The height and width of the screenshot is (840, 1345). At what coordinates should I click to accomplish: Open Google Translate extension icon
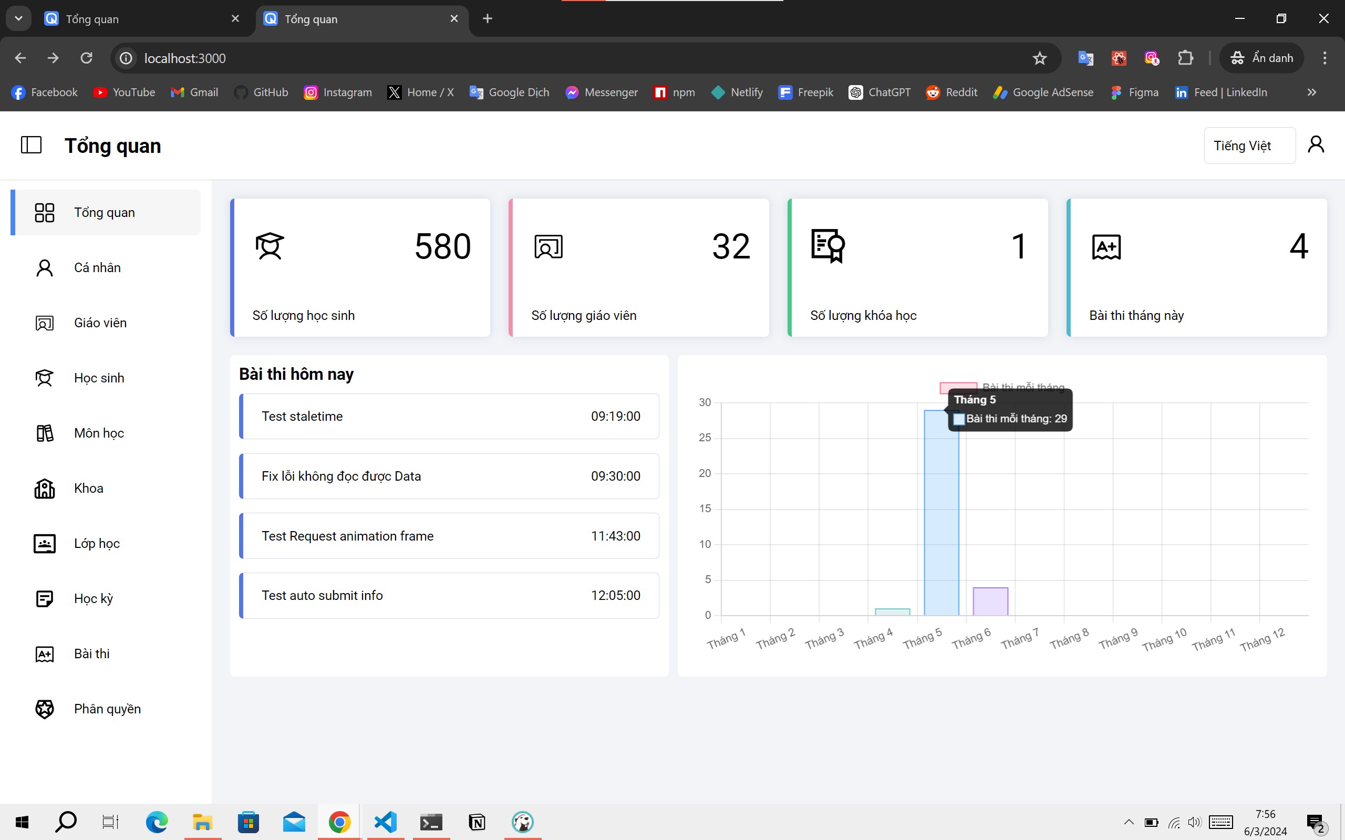(x=1085, y=58)
